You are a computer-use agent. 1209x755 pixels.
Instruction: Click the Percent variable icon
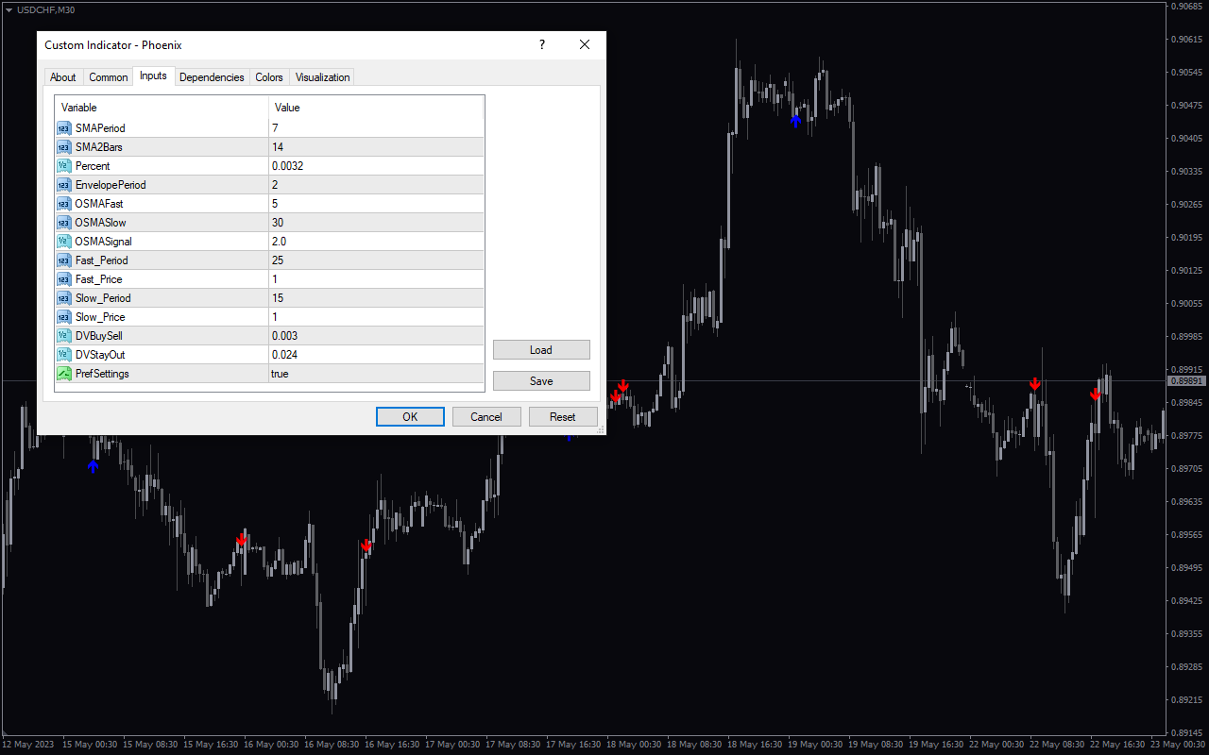pos(64,166)
